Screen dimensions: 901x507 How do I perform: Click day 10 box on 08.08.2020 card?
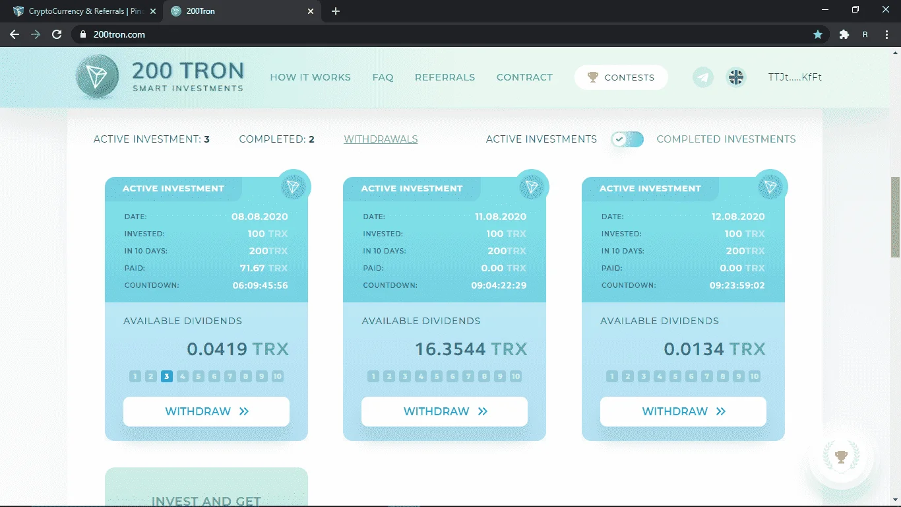coord(278,376)
